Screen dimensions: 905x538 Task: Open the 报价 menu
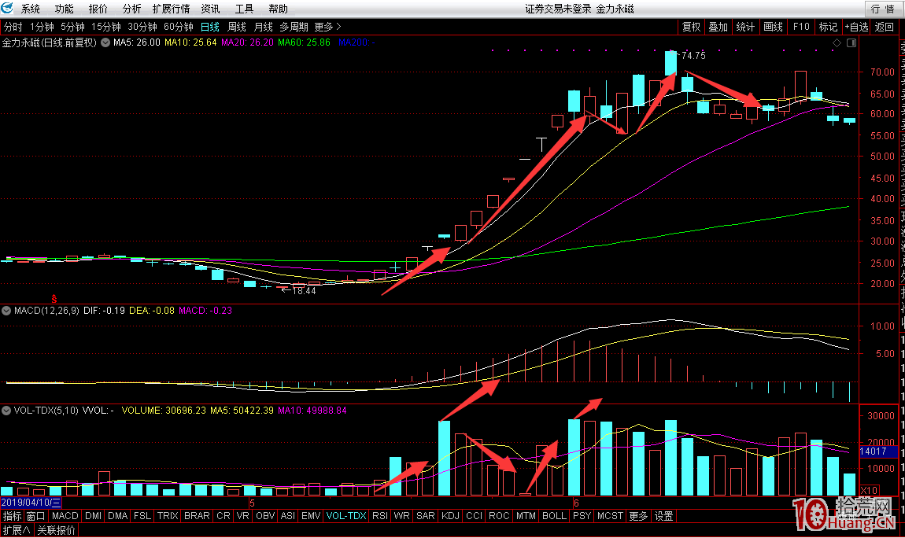(x=98, y=9)
